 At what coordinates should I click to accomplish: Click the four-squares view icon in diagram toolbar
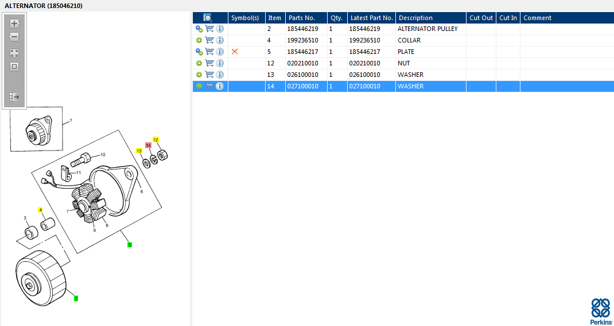tap(14, 53)
